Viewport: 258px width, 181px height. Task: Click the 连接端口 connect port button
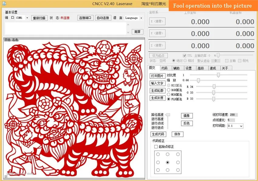tap(85, 18)
